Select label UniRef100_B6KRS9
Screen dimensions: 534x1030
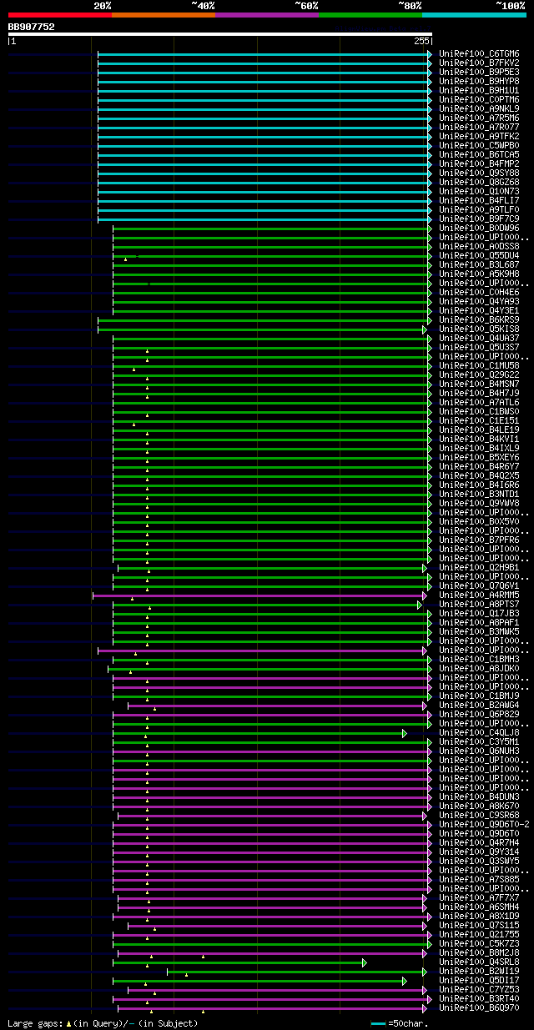[479, 319]
